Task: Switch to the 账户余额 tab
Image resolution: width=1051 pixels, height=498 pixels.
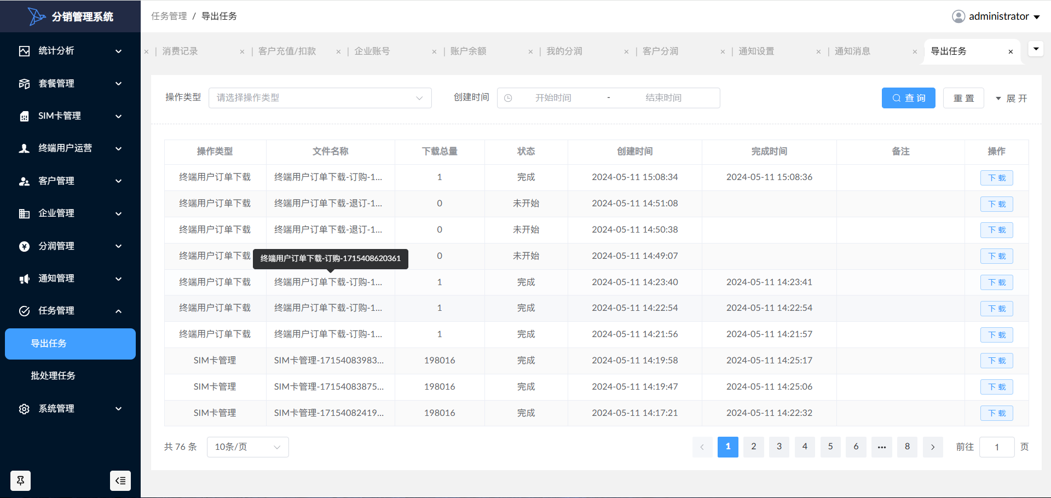Action: pyautogui.click(x=469, y=51)
